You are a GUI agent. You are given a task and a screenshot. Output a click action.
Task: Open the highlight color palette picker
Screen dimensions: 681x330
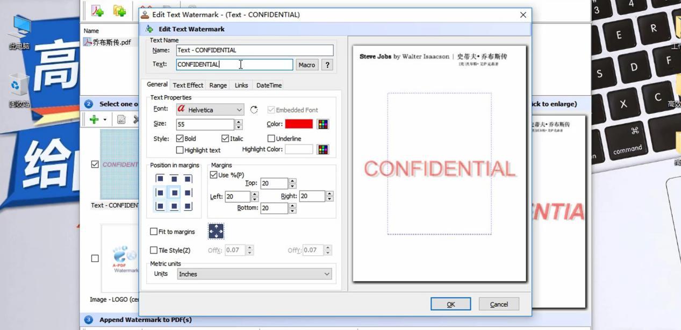coord(322,149)
